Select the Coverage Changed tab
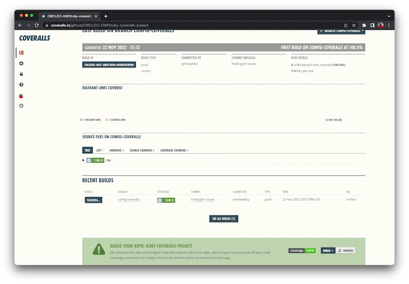The height and width of the screenshot is (284, 409). coord(174,150)
